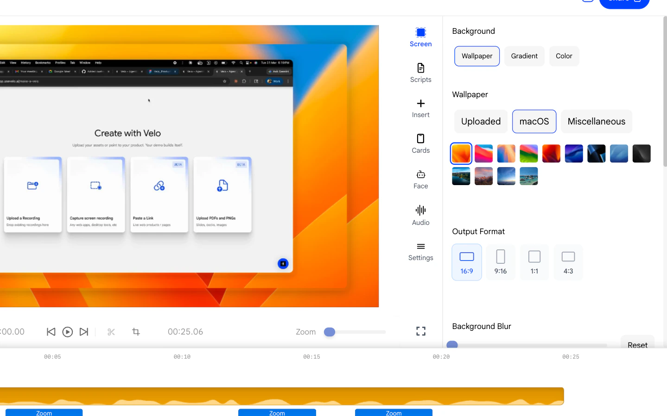Open the Screen panel in the sidebar

(420, 37)
